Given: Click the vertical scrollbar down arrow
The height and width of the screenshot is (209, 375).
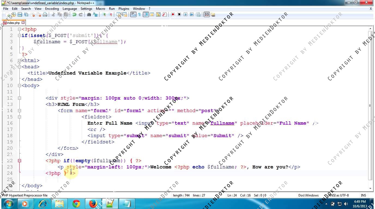Looking at the screenshot, I should point(370,188).
